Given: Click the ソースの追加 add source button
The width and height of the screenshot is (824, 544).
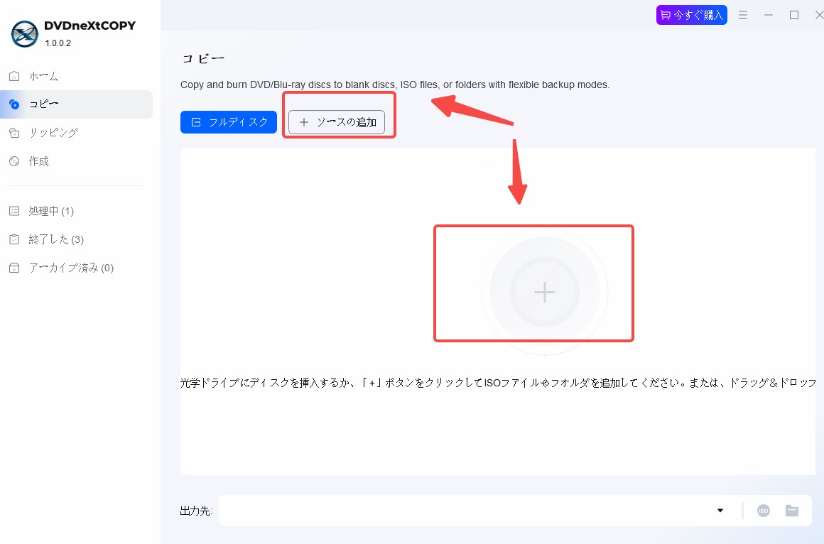Looking at the screenshot, I should click(x=337, y=122).
